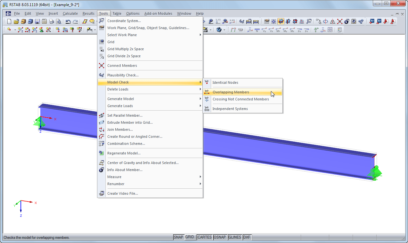
Task: Toggle the show values x.xx icon
Action: click(232, 21)
